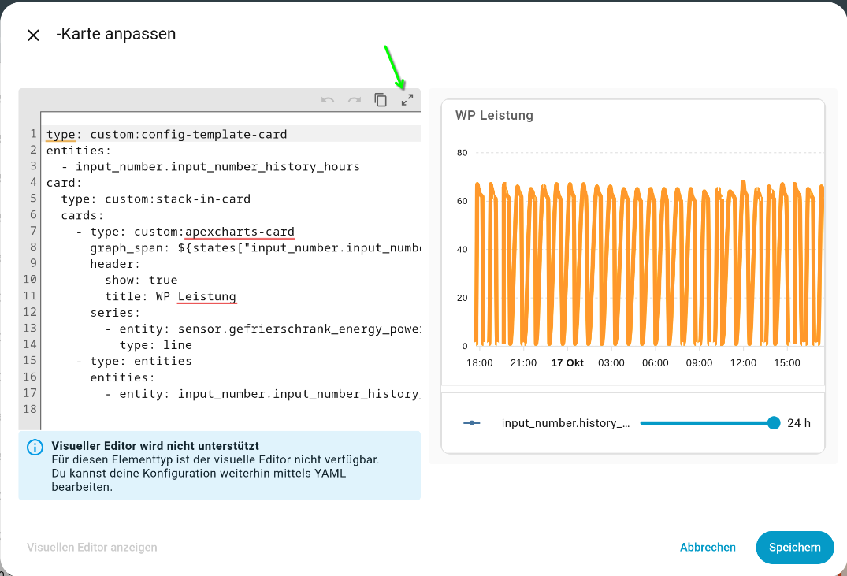The image size is (847, 576).
Task: Click the orange power chart area
Action: (648, 264)
